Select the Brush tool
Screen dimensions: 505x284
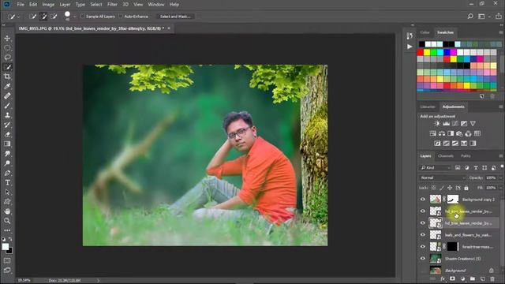pos(7,106)
